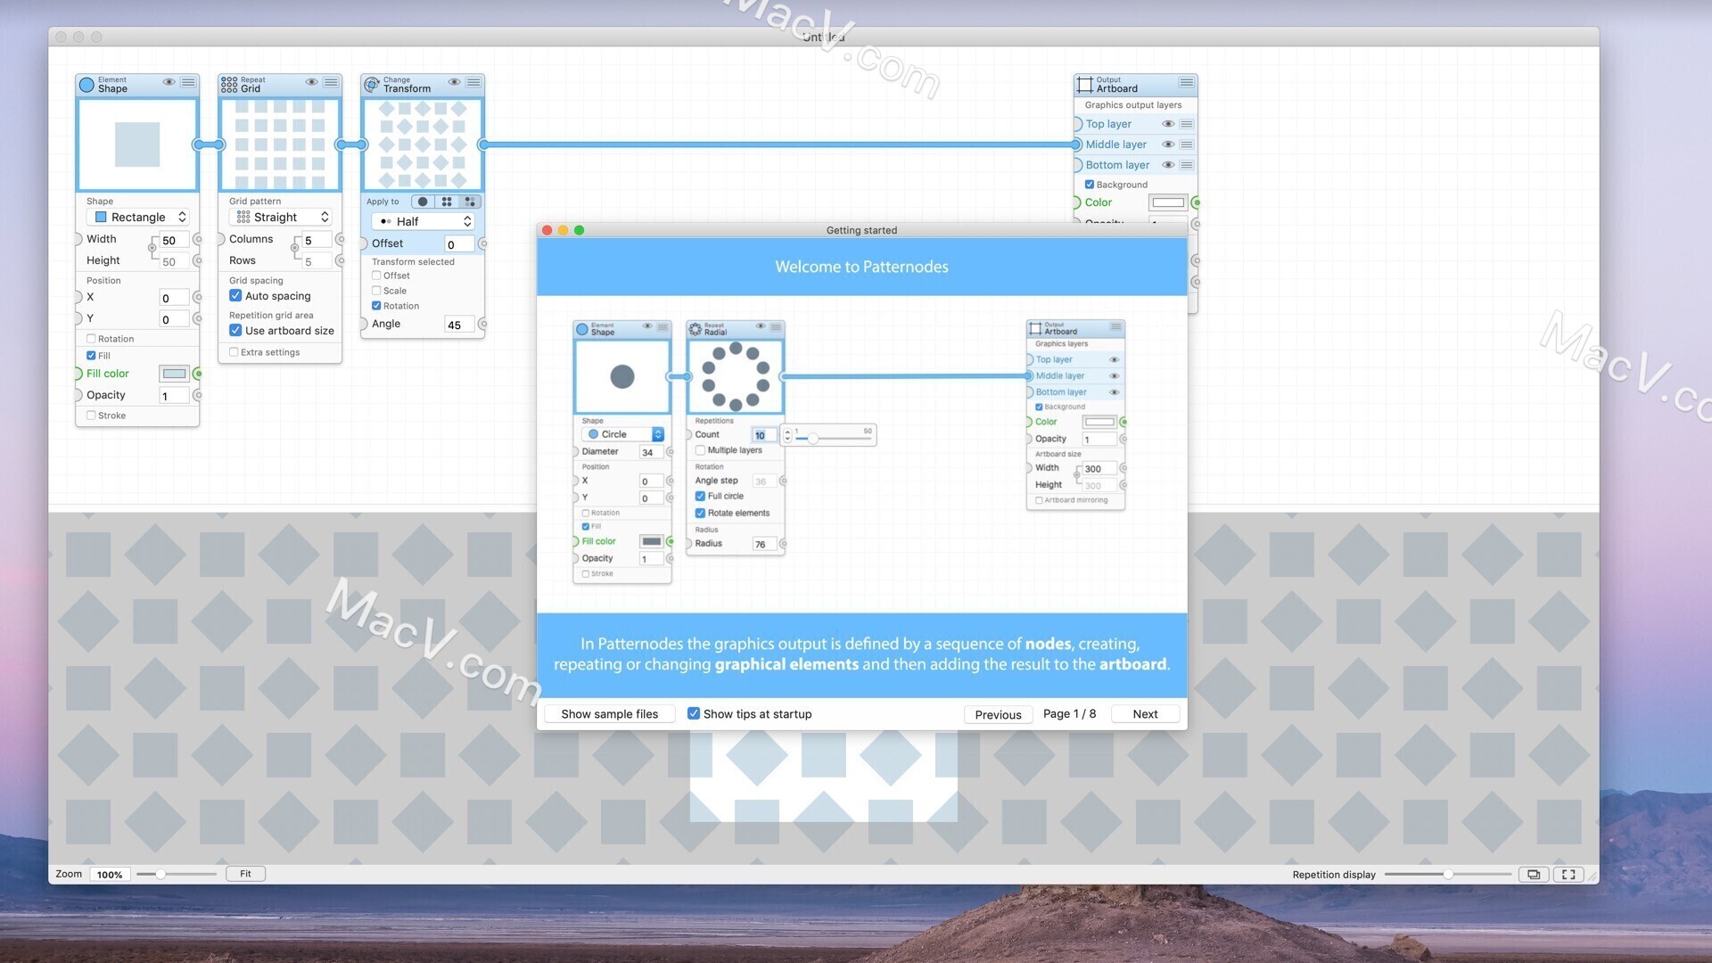The width and height of the screenshot is (1712, 963).
Task: Click the Transform Offset output connector
Action: (482, 243)
